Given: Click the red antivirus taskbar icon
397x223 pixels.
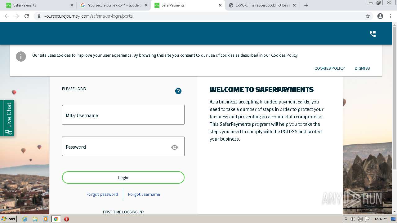Looking at the screenshot, I should click(x=66, y=219).
